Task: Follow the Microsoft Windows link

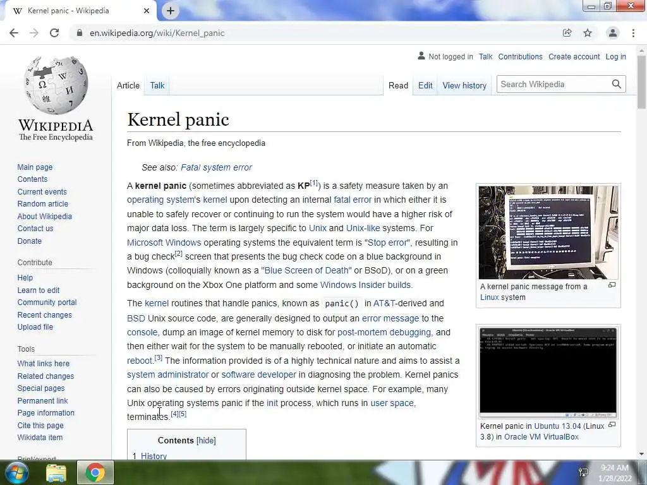Action: [164, 242]
